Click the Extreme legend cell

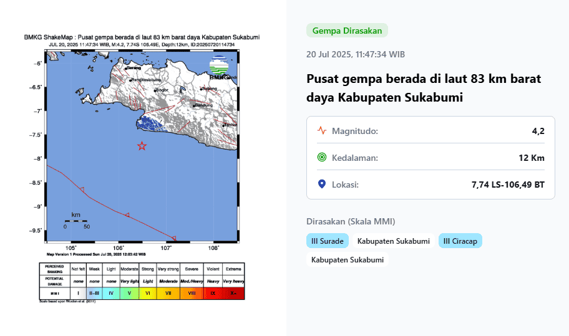[233, 269]
